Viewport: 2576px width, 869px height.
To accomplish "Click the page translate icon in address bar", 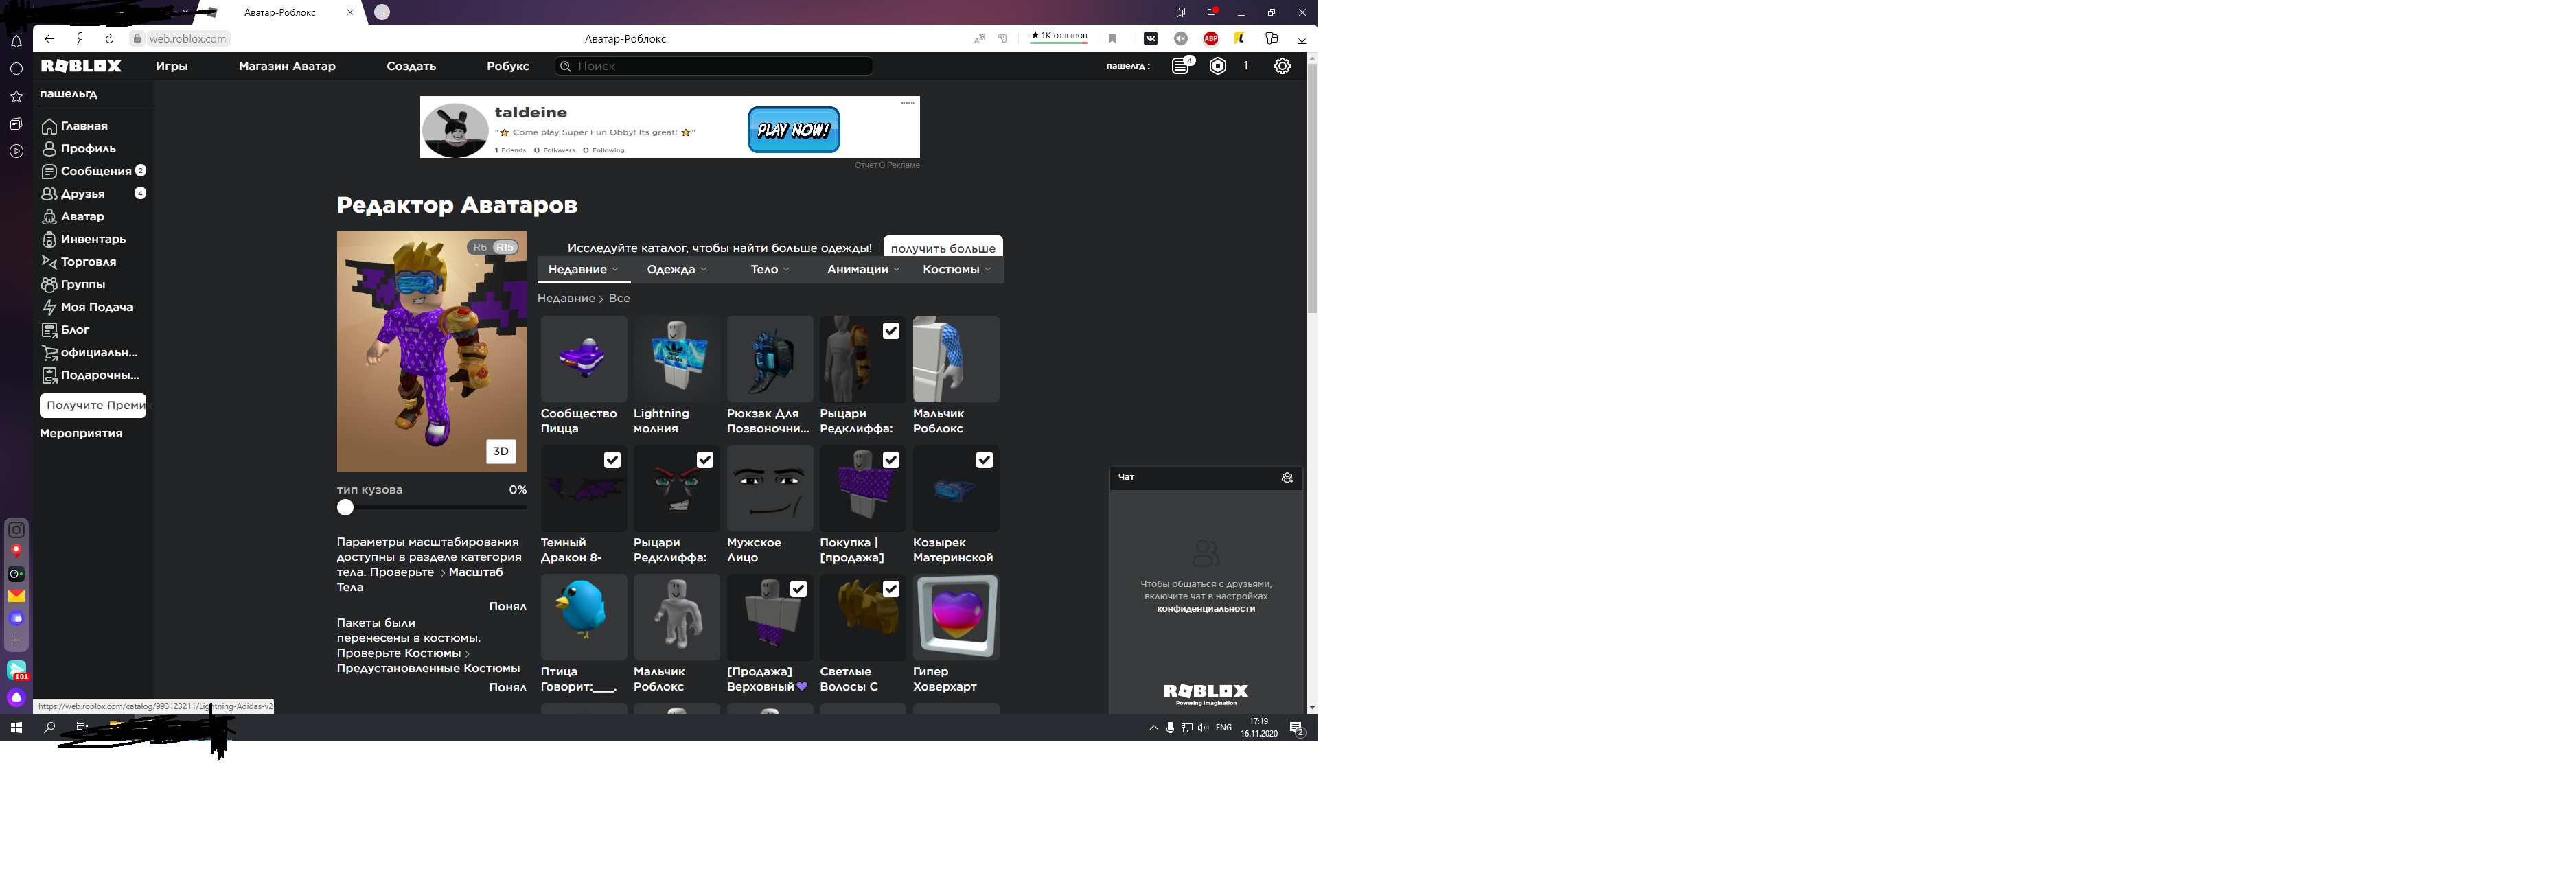I will [979, 39].
